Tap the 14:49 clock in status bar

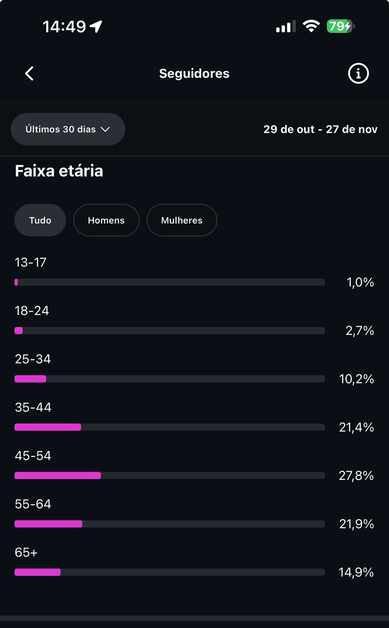coord(64,27)
